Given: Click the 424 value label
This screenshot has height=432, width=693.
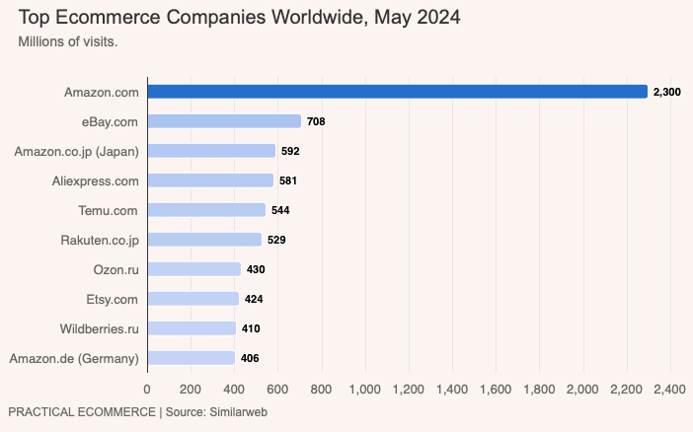Looking at the screenshot, I should click(x=254, y=299).
